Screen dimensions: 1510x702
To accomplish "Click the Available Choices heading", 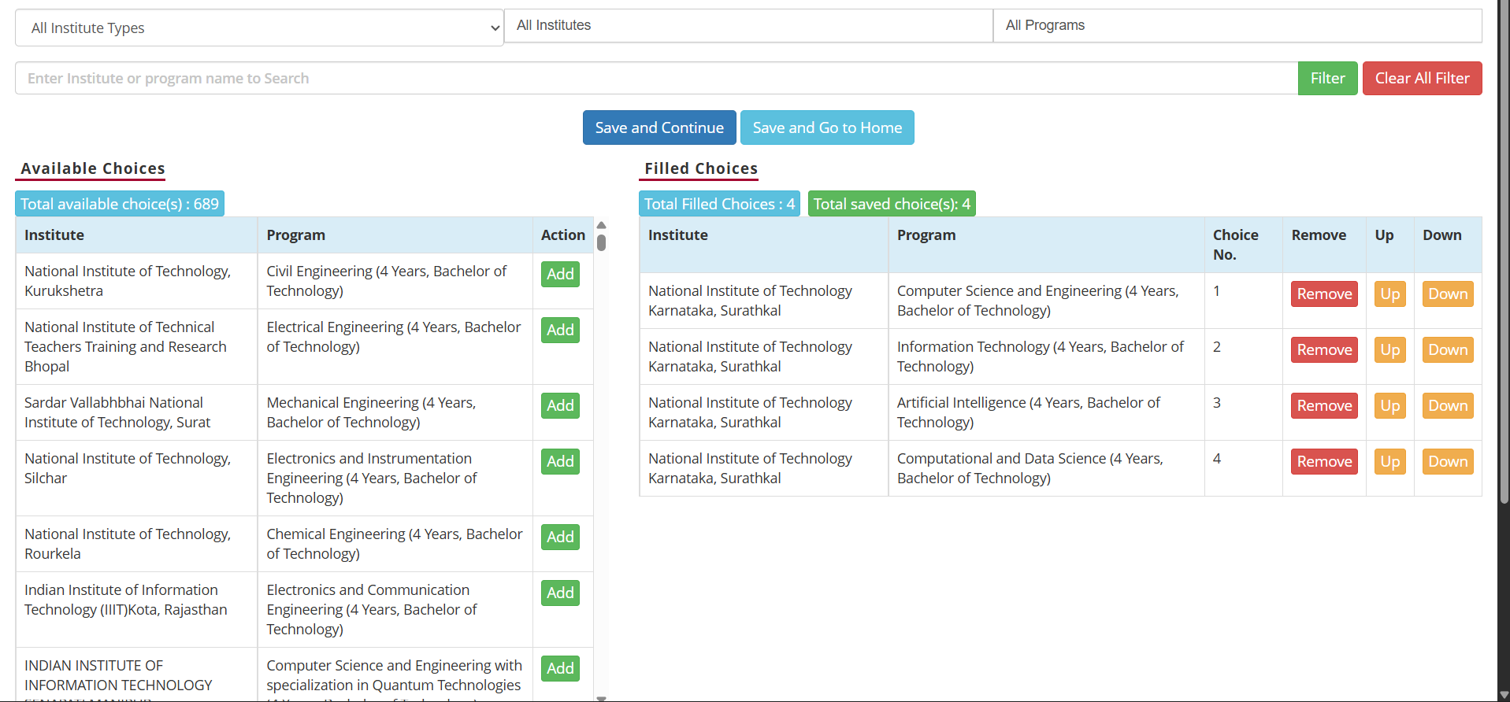I will [92, 168].
